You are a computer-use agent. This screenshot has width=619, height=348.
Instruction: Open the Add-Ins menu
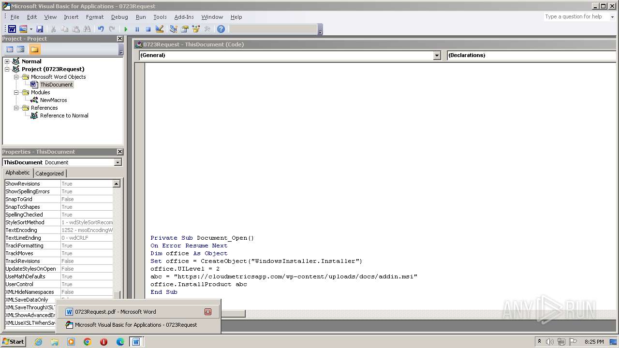[x=184, y=17]
